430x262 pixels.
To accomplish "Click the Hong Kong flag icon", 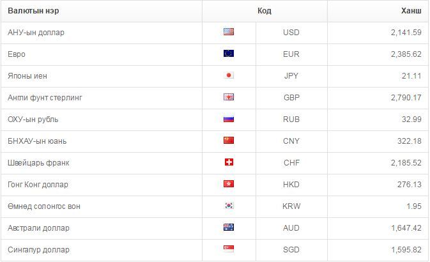I will 229,184.
